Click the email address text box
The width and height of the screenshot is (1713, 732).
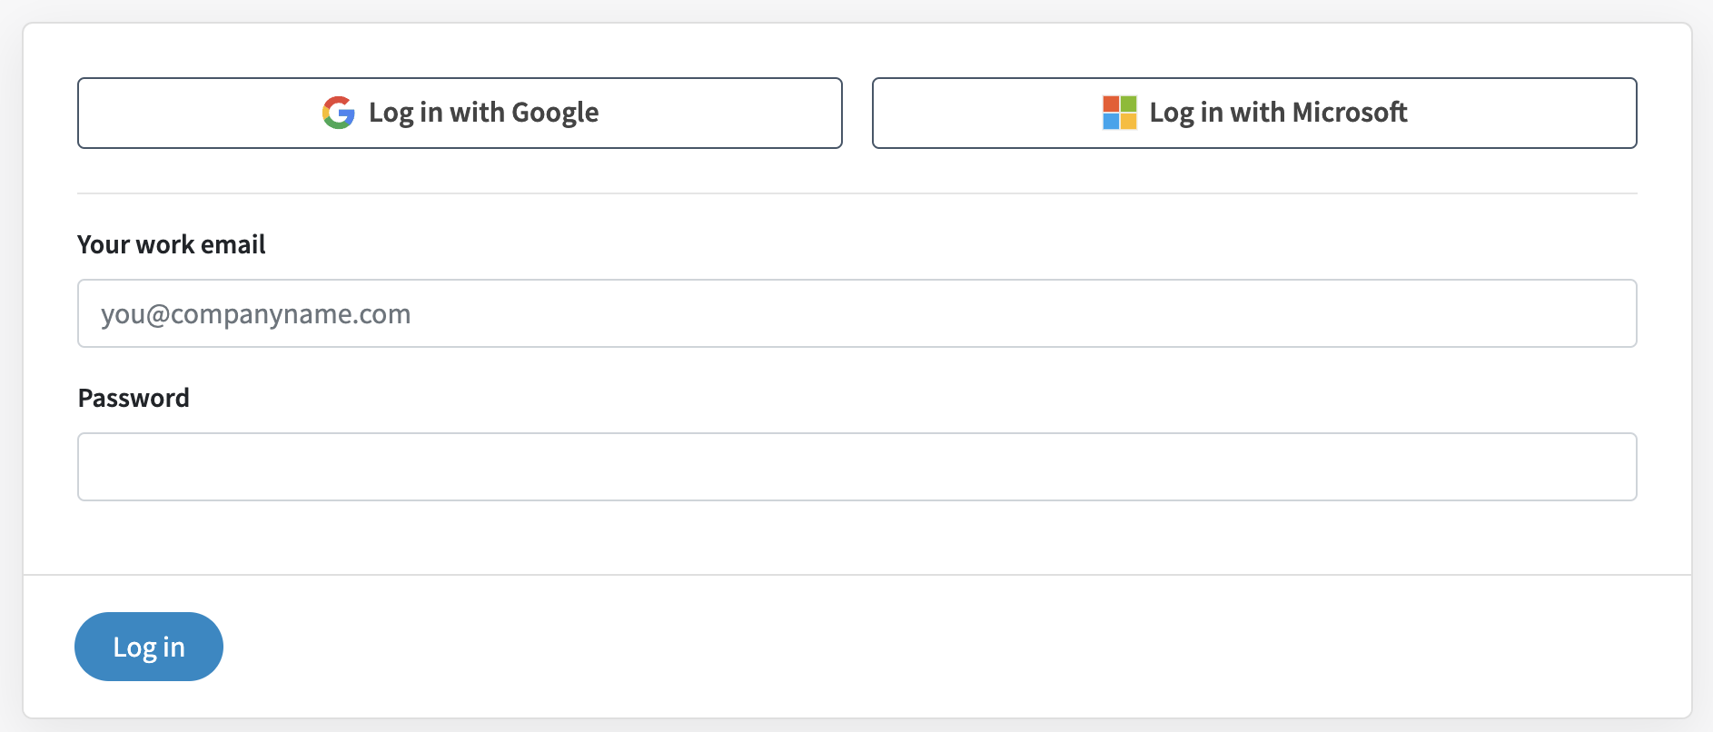(857, 313)
